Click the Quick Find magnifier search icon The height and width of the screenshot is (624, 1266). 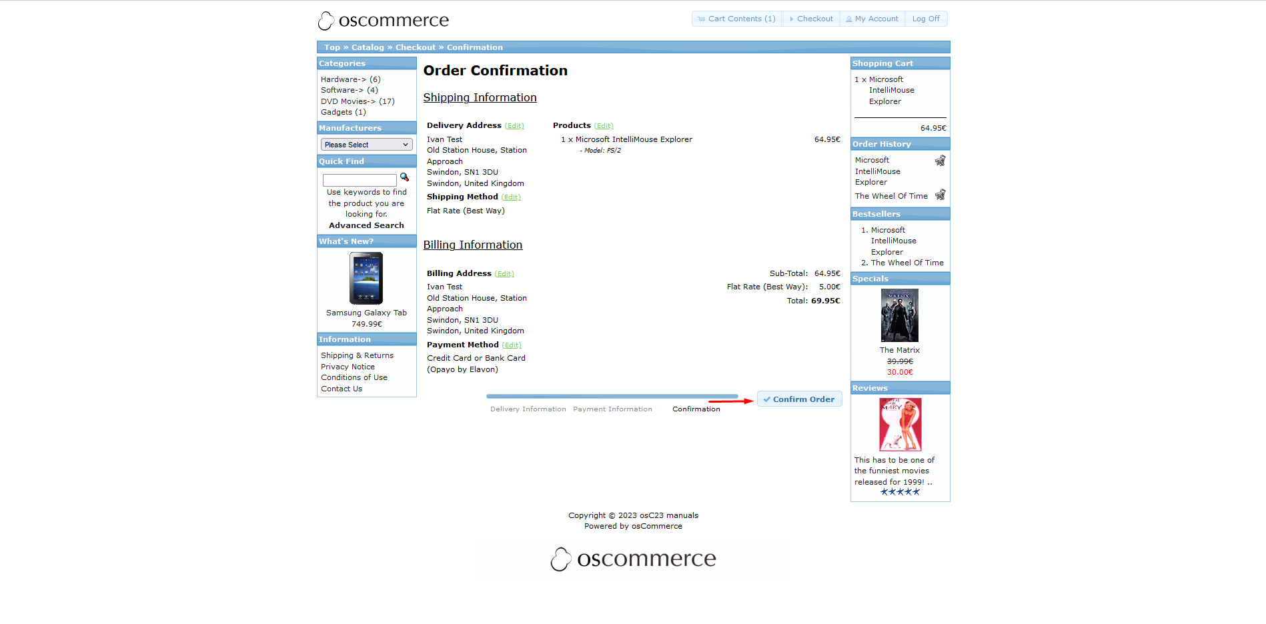(404, 177)
